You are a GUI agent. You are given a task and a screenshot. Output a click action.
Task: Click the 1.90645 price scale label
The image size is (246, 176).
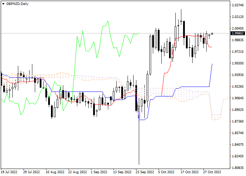click(238, 98)
